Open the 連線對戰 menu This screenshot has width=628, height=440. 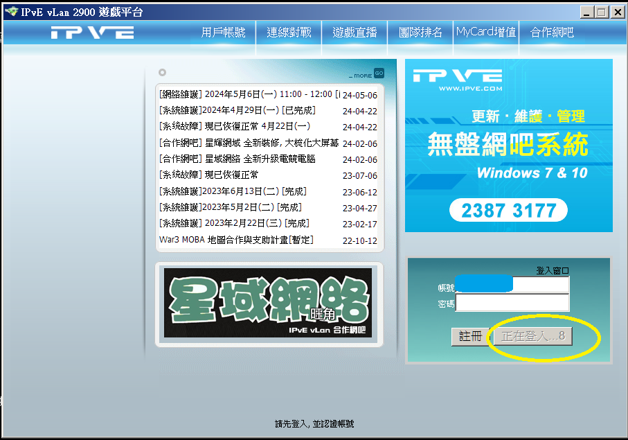289,32
